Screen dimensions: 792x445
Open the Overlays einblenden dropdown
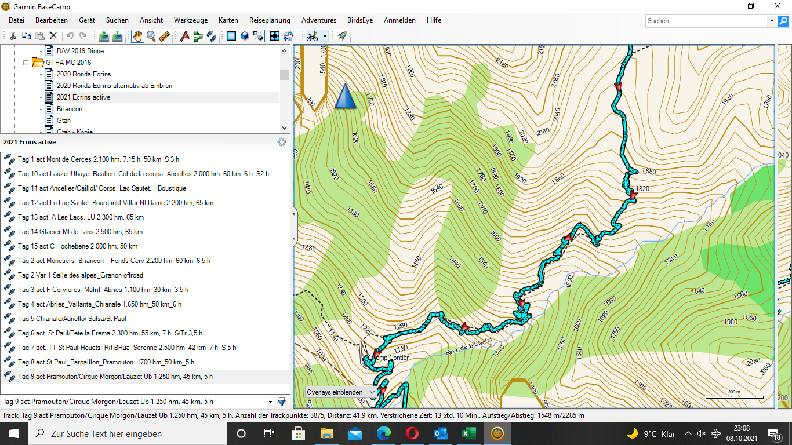pos(341,392)
